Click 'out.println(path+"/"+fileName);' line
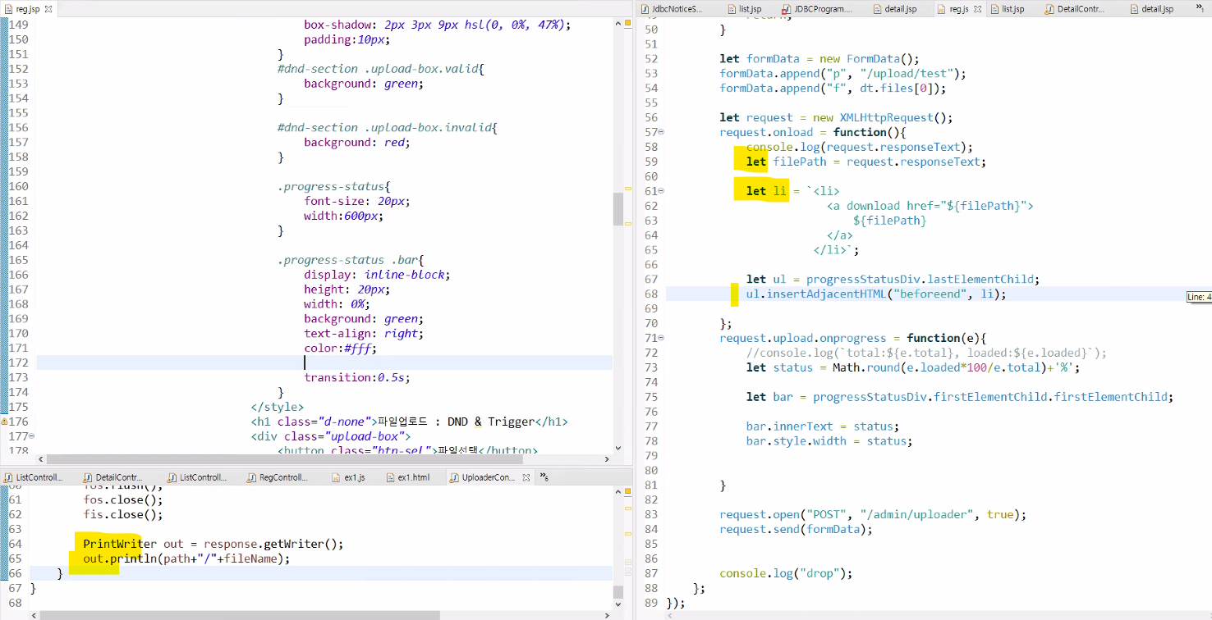Screen dimensions: 1212x620 tap(186, 558)
